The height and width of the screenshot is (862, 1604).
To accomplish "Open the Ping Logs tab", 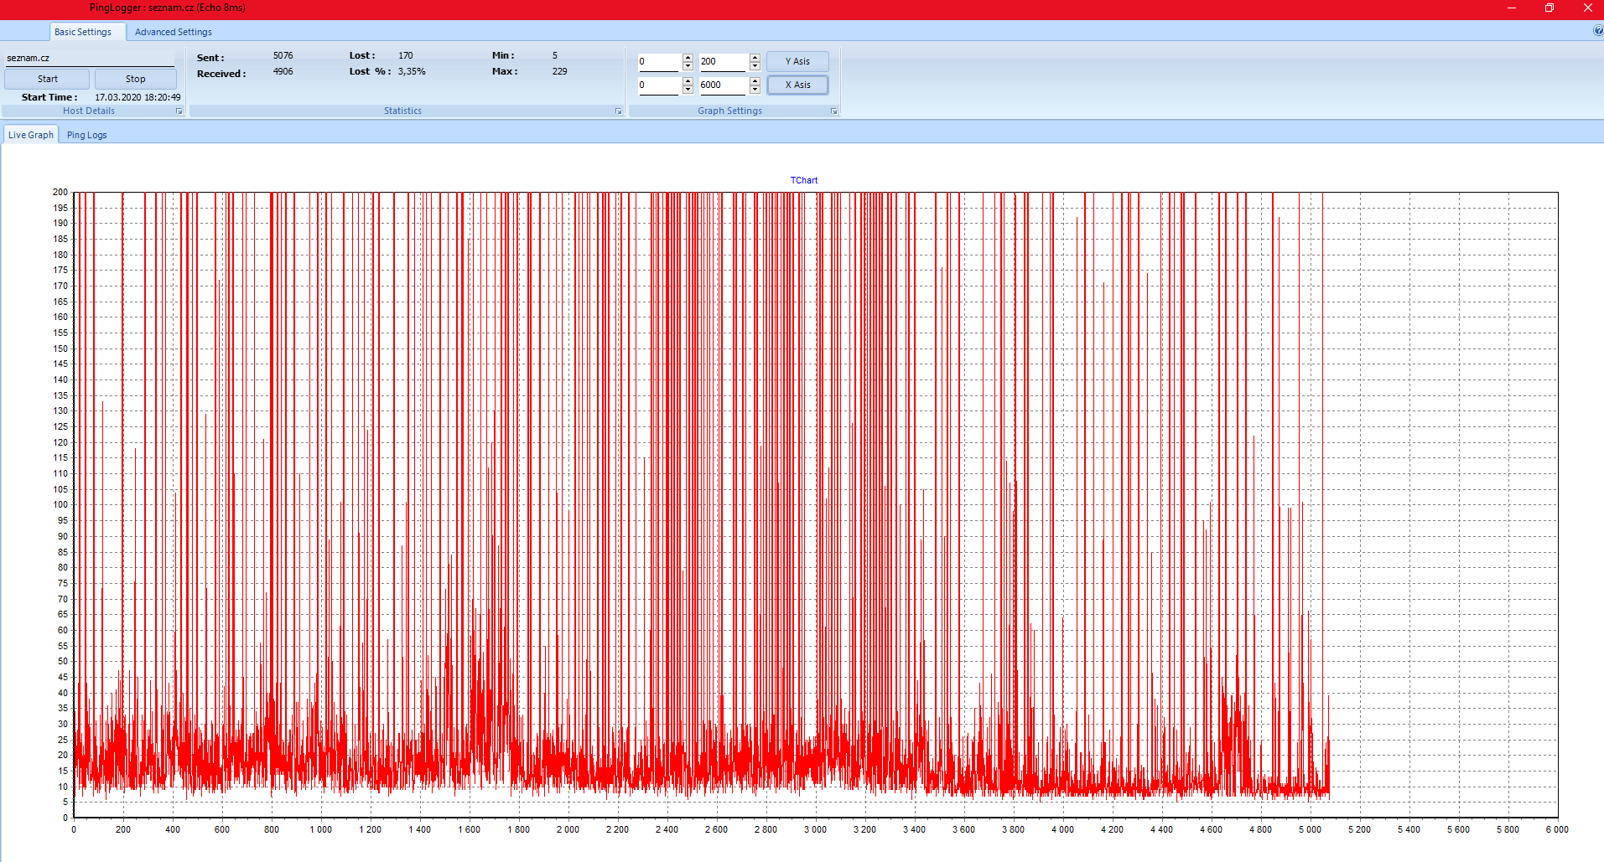I will tap(86, 135).
